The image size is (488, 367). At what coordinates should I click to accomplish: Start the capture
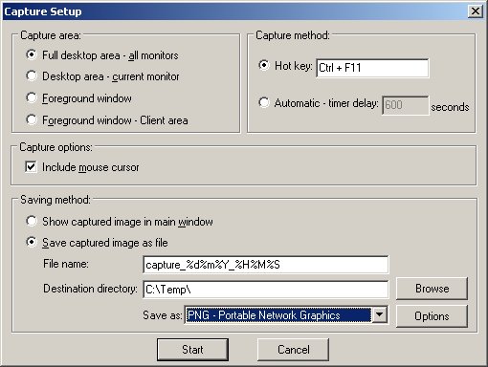tap(192, 350)
